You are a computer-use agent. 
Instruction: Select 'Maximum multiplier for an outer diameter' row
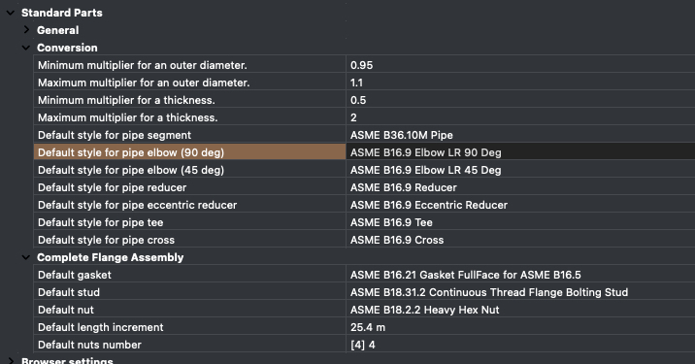[189, 83]
